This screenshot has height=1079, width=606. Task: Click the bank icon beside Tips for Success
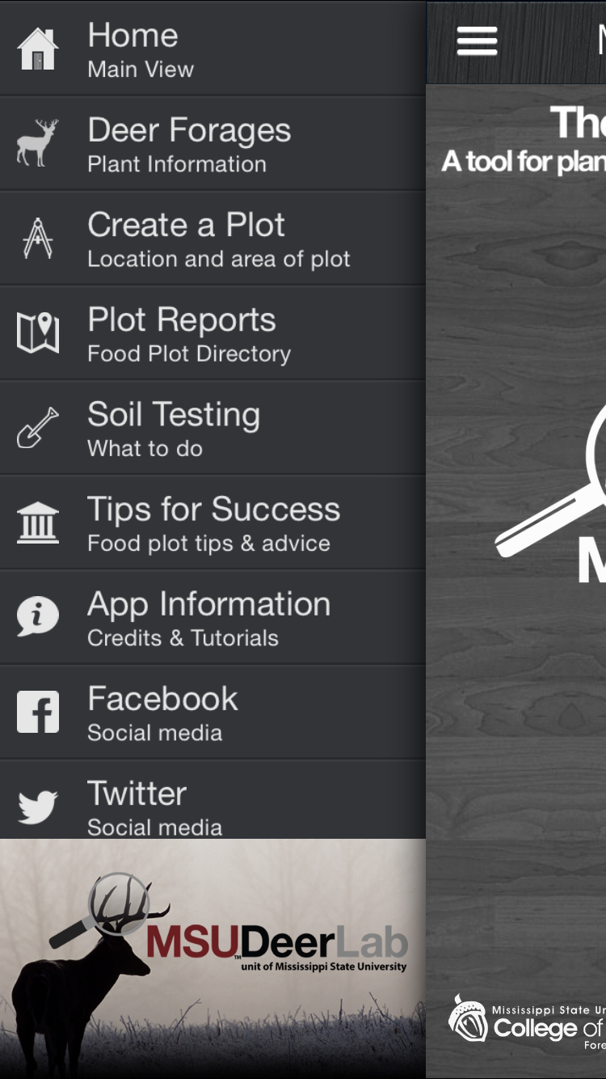click(37, 521)
